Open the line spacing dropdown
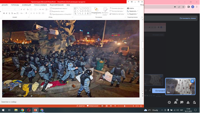The image size is (200, 113). pos(47,9)
